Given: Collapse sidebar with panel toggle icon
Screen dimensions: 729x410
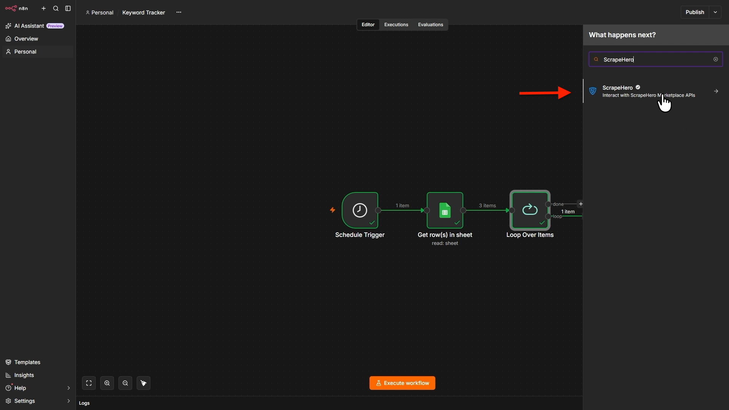Looking at the screenshot, I should (x=68, y=8).
